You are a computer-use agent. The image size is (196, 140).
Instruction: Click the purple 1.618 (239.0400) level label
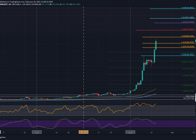point(188,22)
